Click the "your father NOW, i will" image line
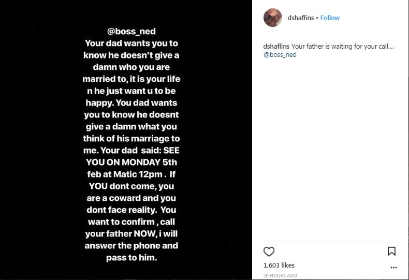Viewport: 409px width, 280px height. pos(131,234)
